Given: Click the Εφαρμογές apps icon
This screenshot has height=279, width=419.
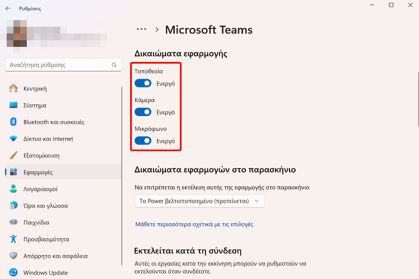Looking at the screenshot, I should pyautogui.click(x=13, y=172).
